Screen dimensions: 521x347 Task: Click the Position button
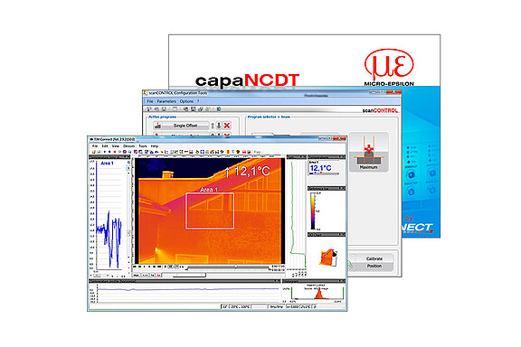click(x=374, y=266)
